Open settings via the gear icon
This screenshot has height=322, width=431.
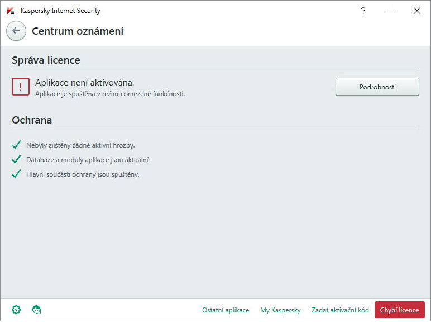16,310
